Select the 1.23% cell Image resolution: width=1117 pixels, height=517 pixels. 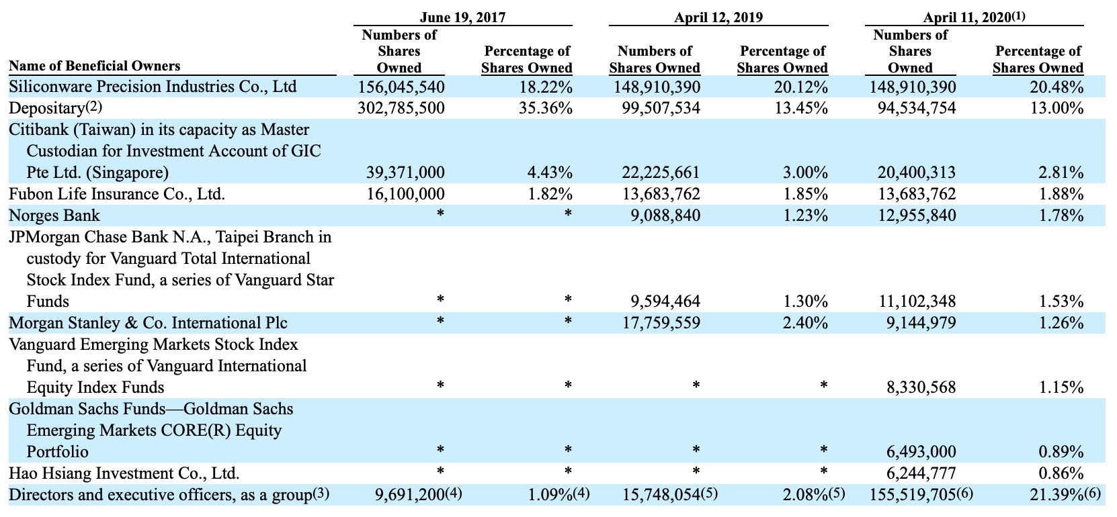805,216
